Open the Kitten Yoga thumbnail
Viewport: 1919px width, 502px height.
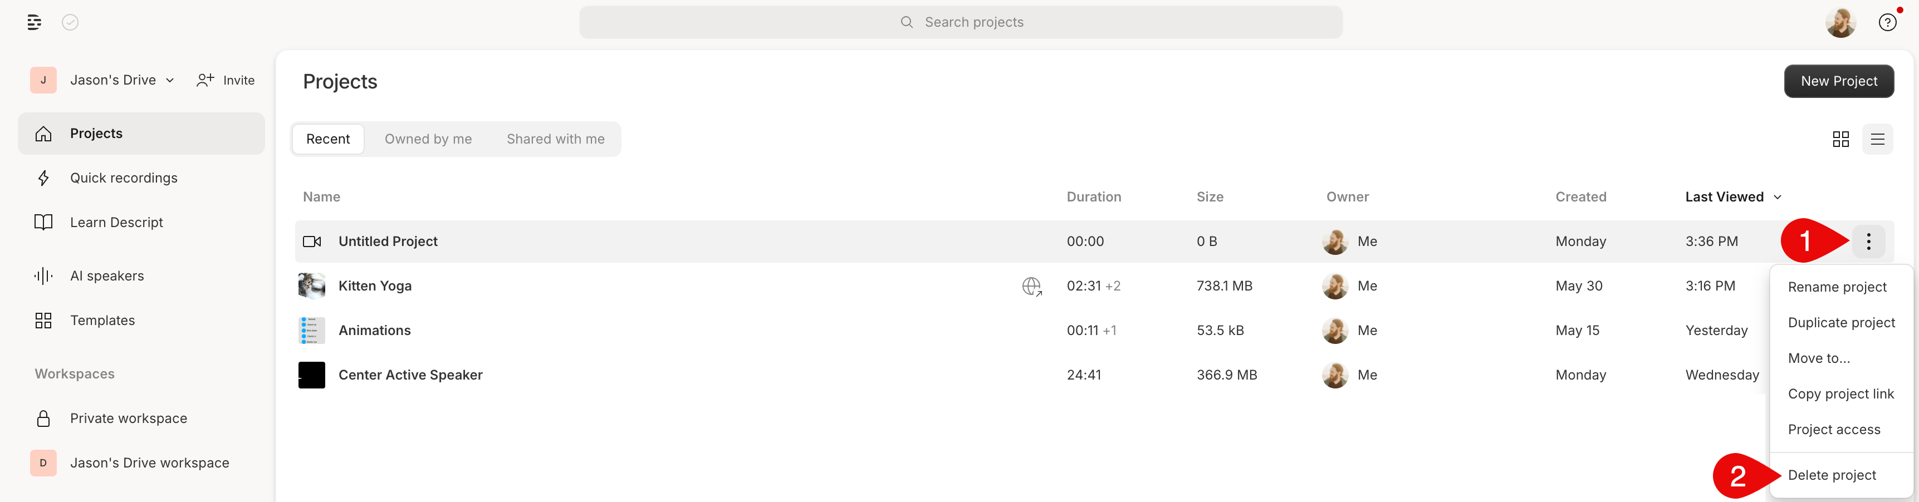point(311,286)
